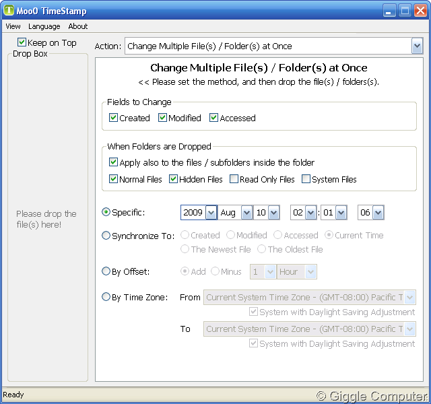Click the Ready status bar text
Image resolution: width=431 pixels, height=404 pixels.
click(13, 395)
